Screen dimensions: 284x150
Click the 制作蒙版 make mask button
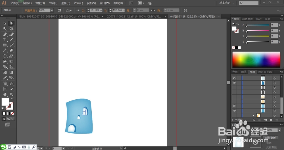[270, 138]
